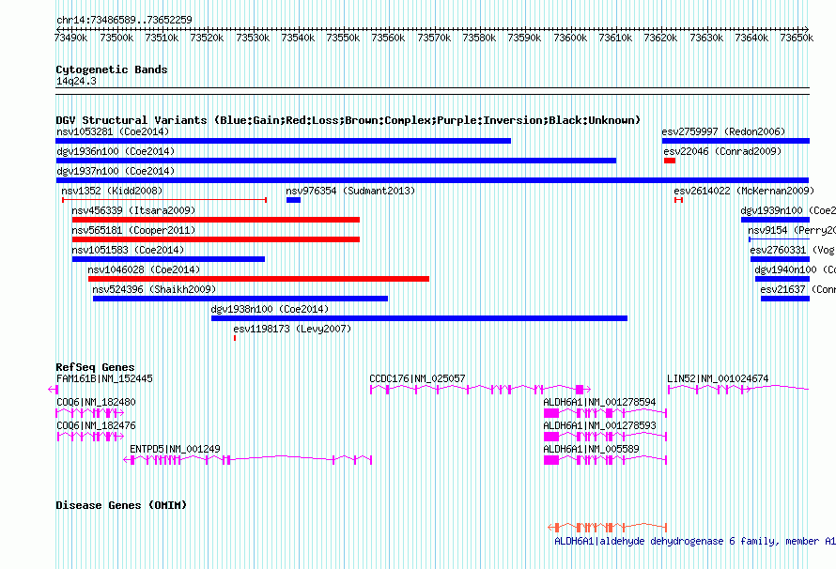Click the ALDH6A1|NM_005589 transcript model

605,460
